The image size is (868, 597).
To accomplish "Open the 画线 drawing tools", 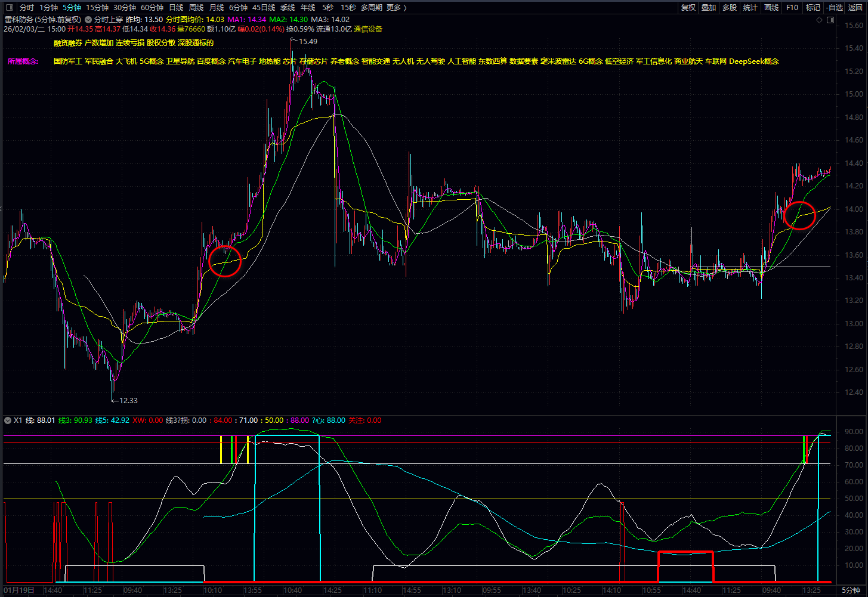I will (x=771, y=8).
